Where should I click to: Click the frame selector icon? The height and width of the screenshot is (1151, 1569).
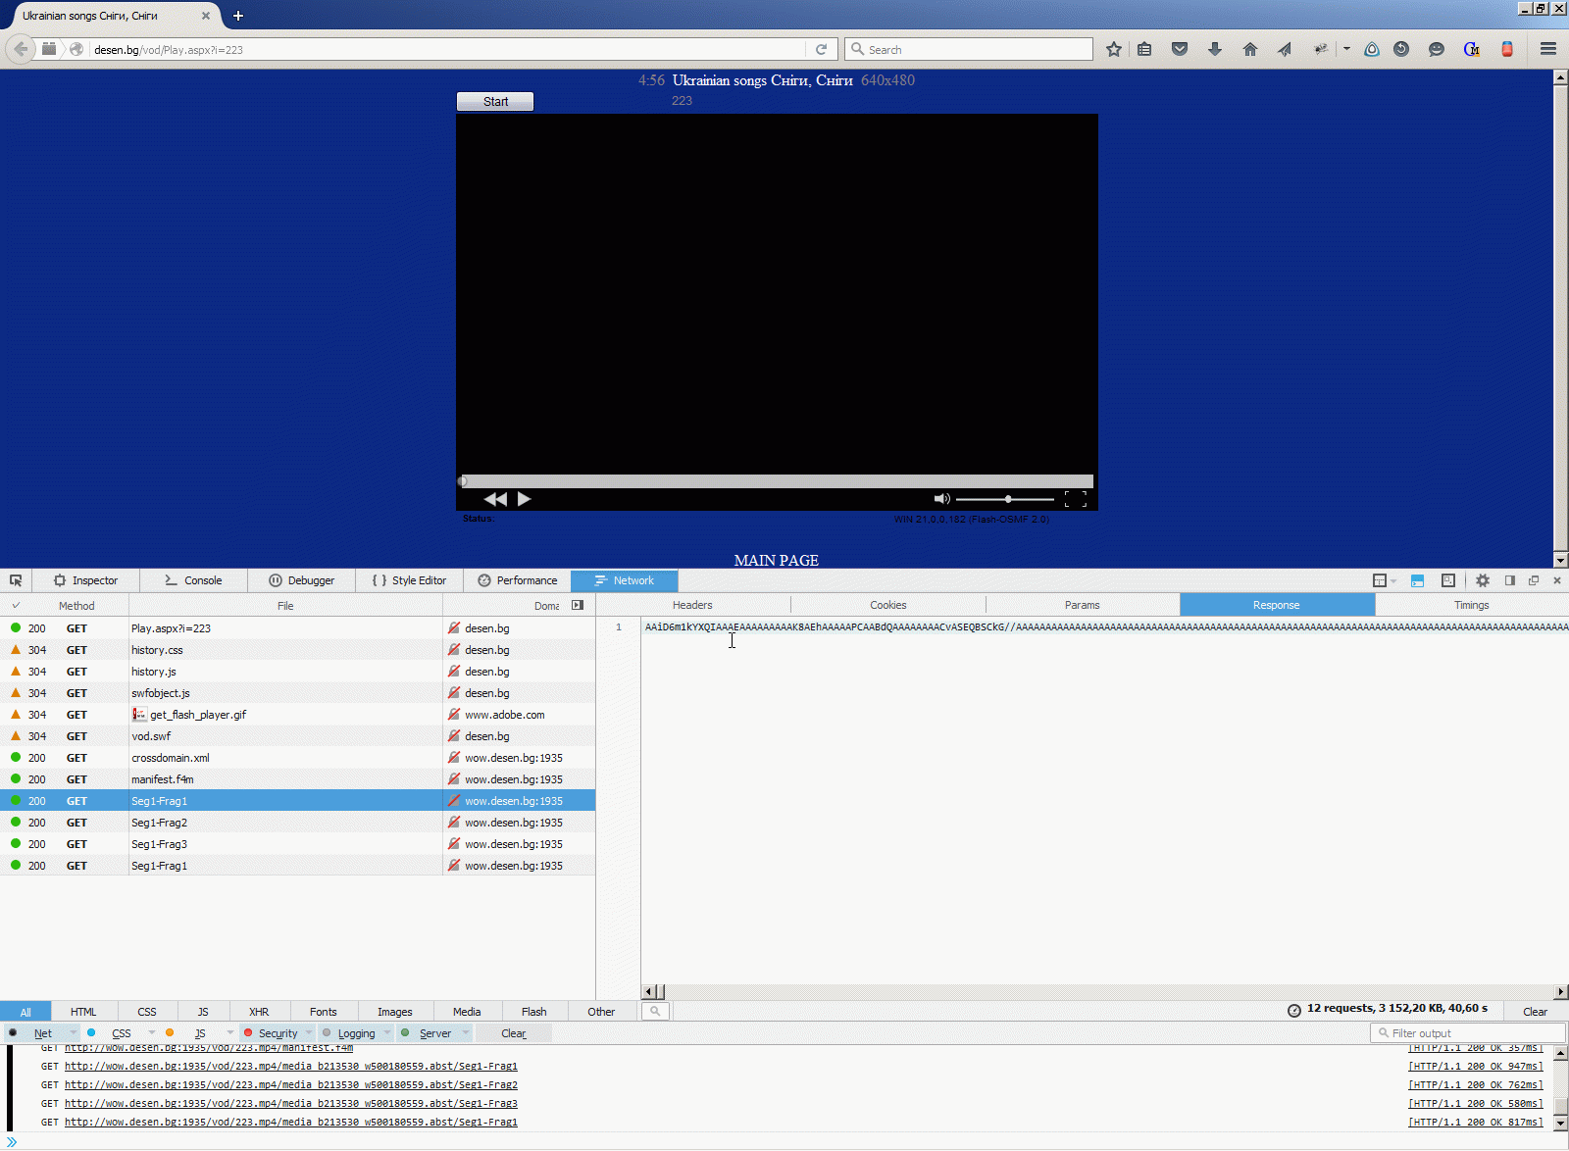click(x=1380, y=580)
